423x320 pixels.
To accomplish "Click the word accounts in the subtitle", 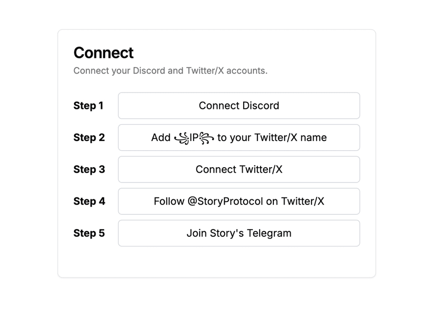I will point(246,71).
